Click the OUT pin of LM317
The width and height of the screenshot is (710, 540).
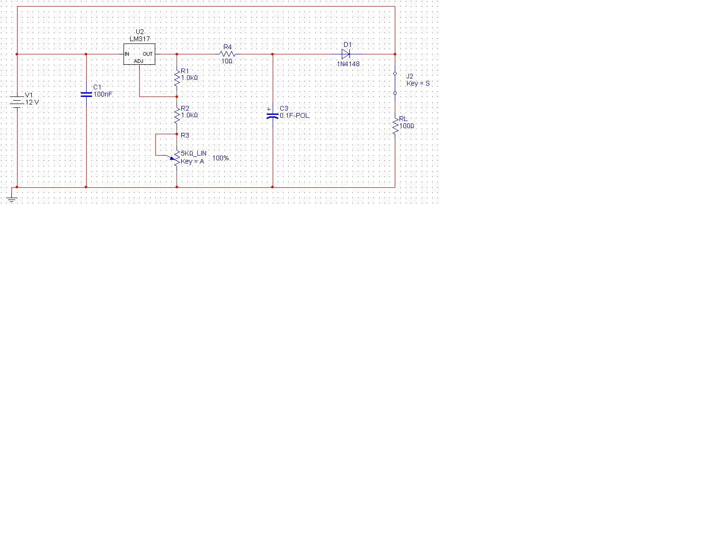(x=148, y=54)
